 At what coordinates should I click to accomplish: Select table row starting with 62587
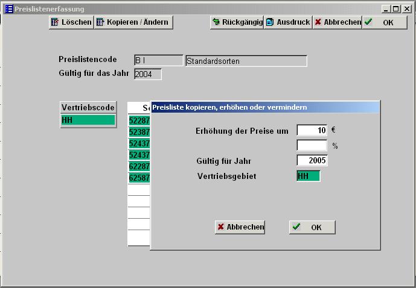click(x=139, y=178)
